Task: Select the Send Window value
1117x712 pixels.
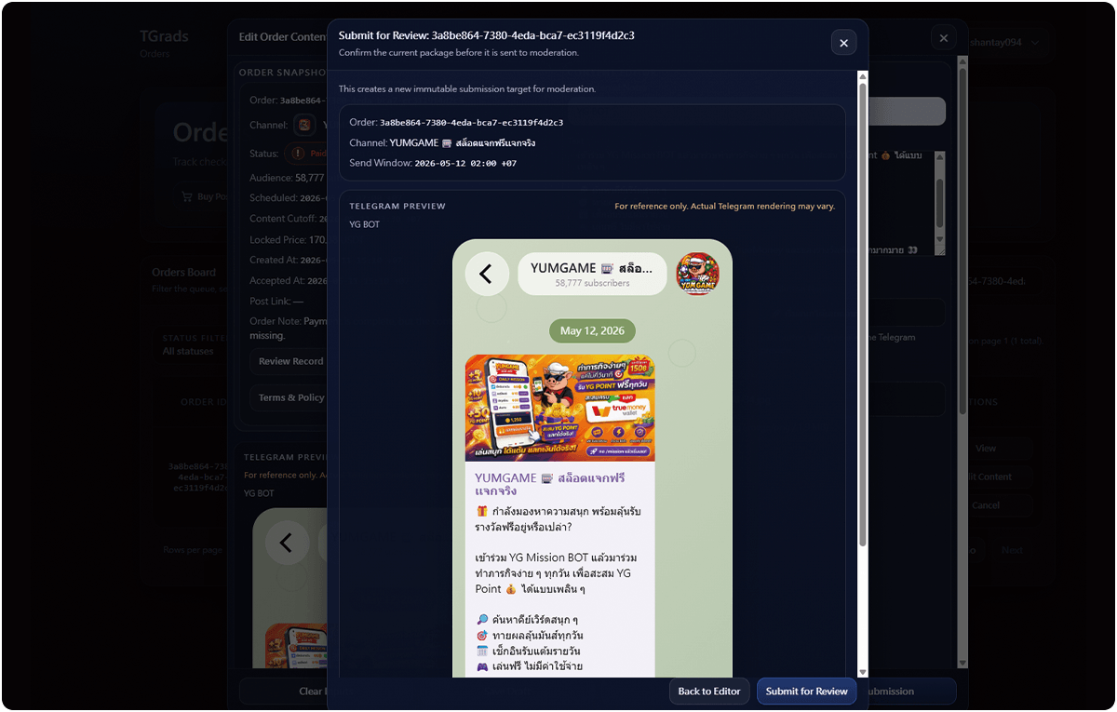Action: click(x=465, y=163)
